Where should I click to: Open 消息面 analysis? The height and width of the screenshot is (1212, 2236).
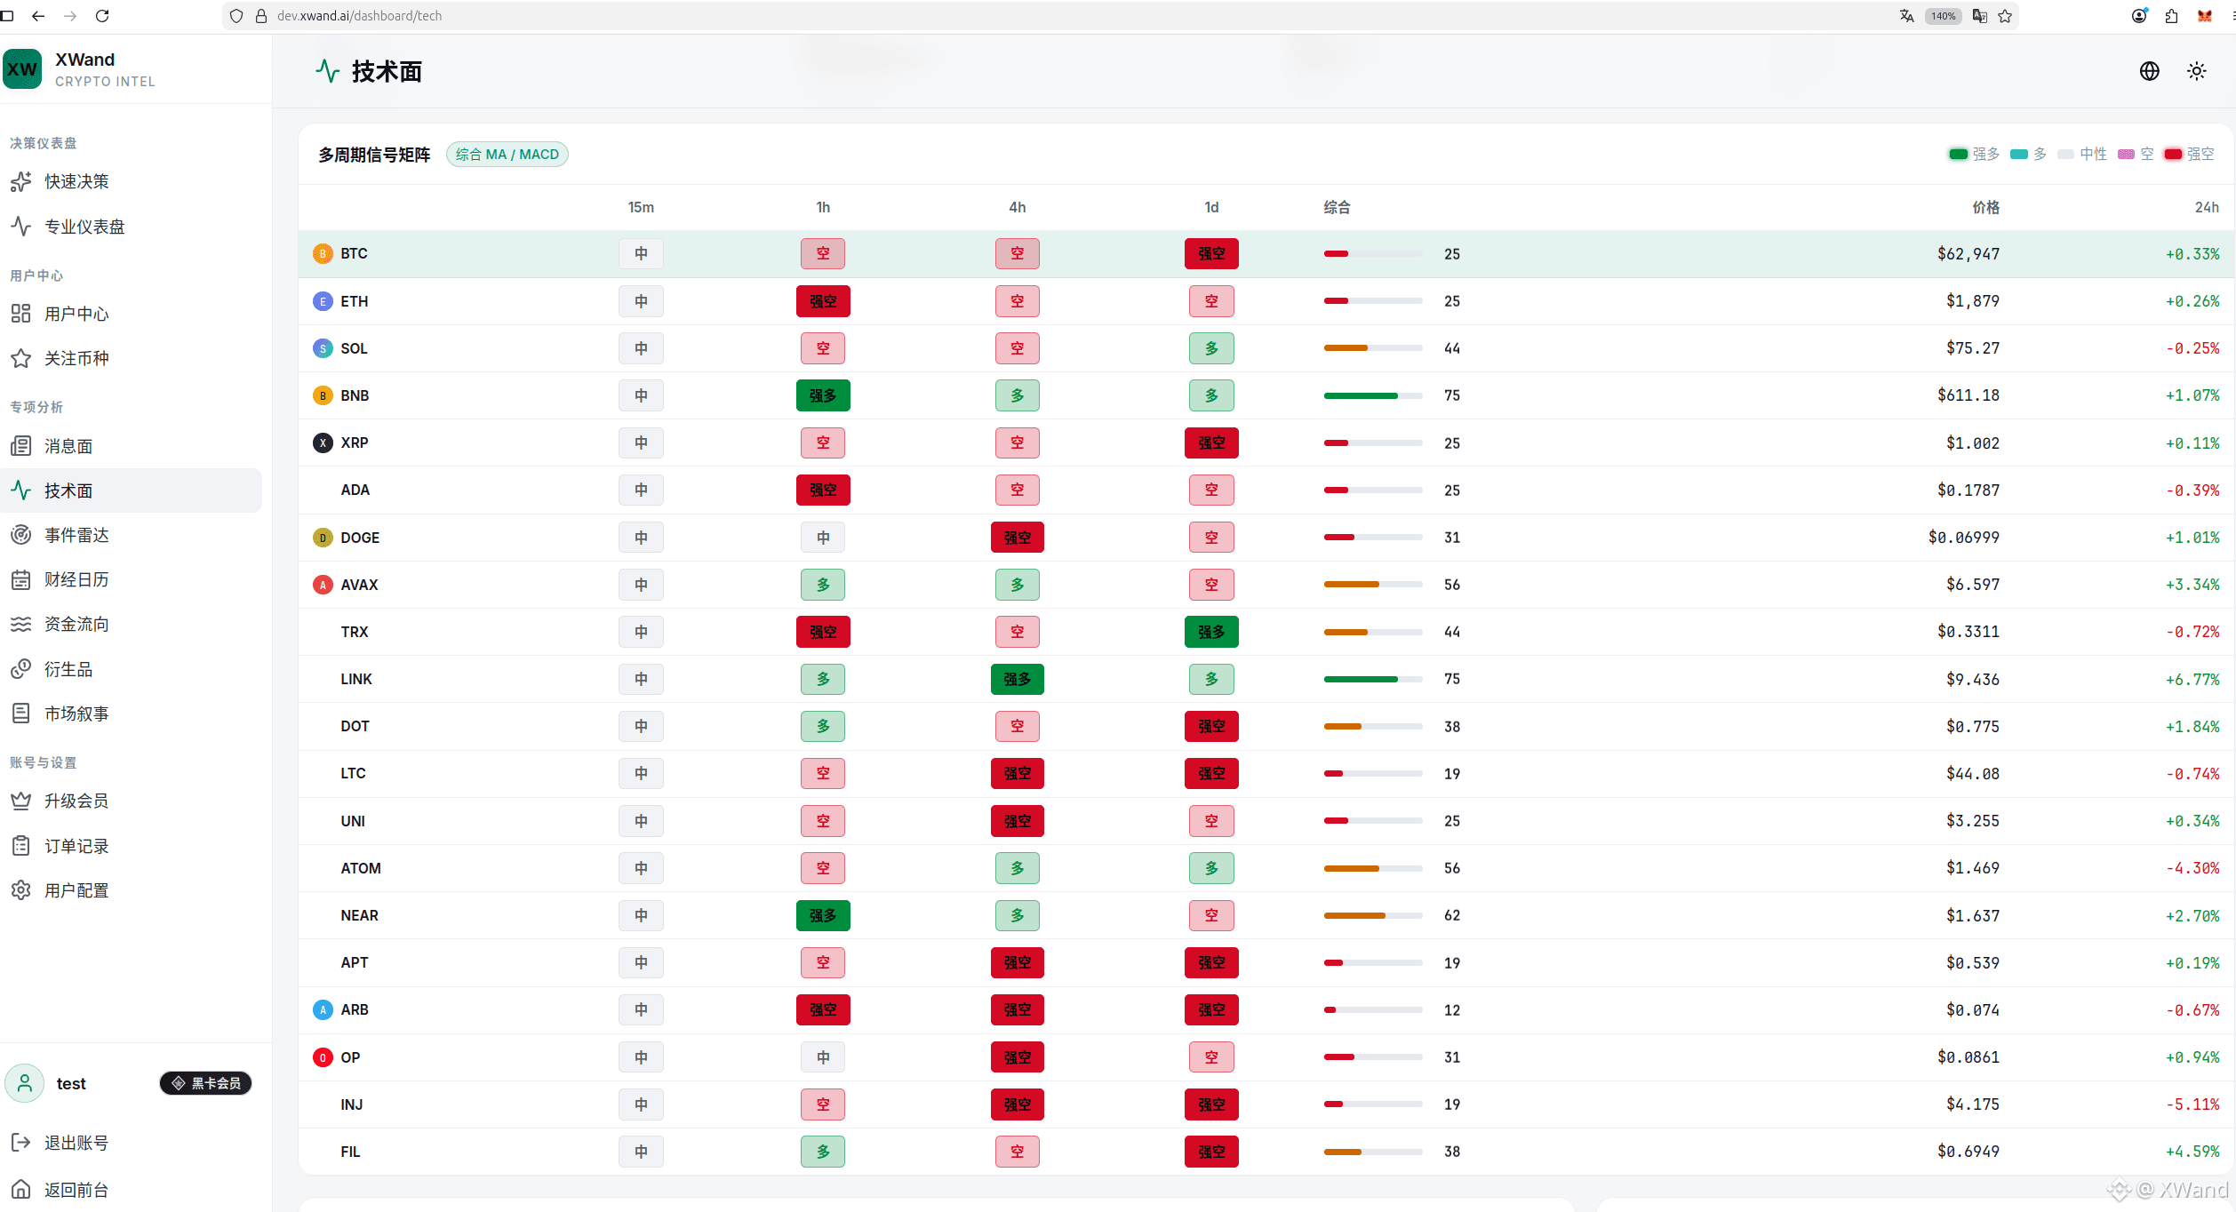[132, 446]
